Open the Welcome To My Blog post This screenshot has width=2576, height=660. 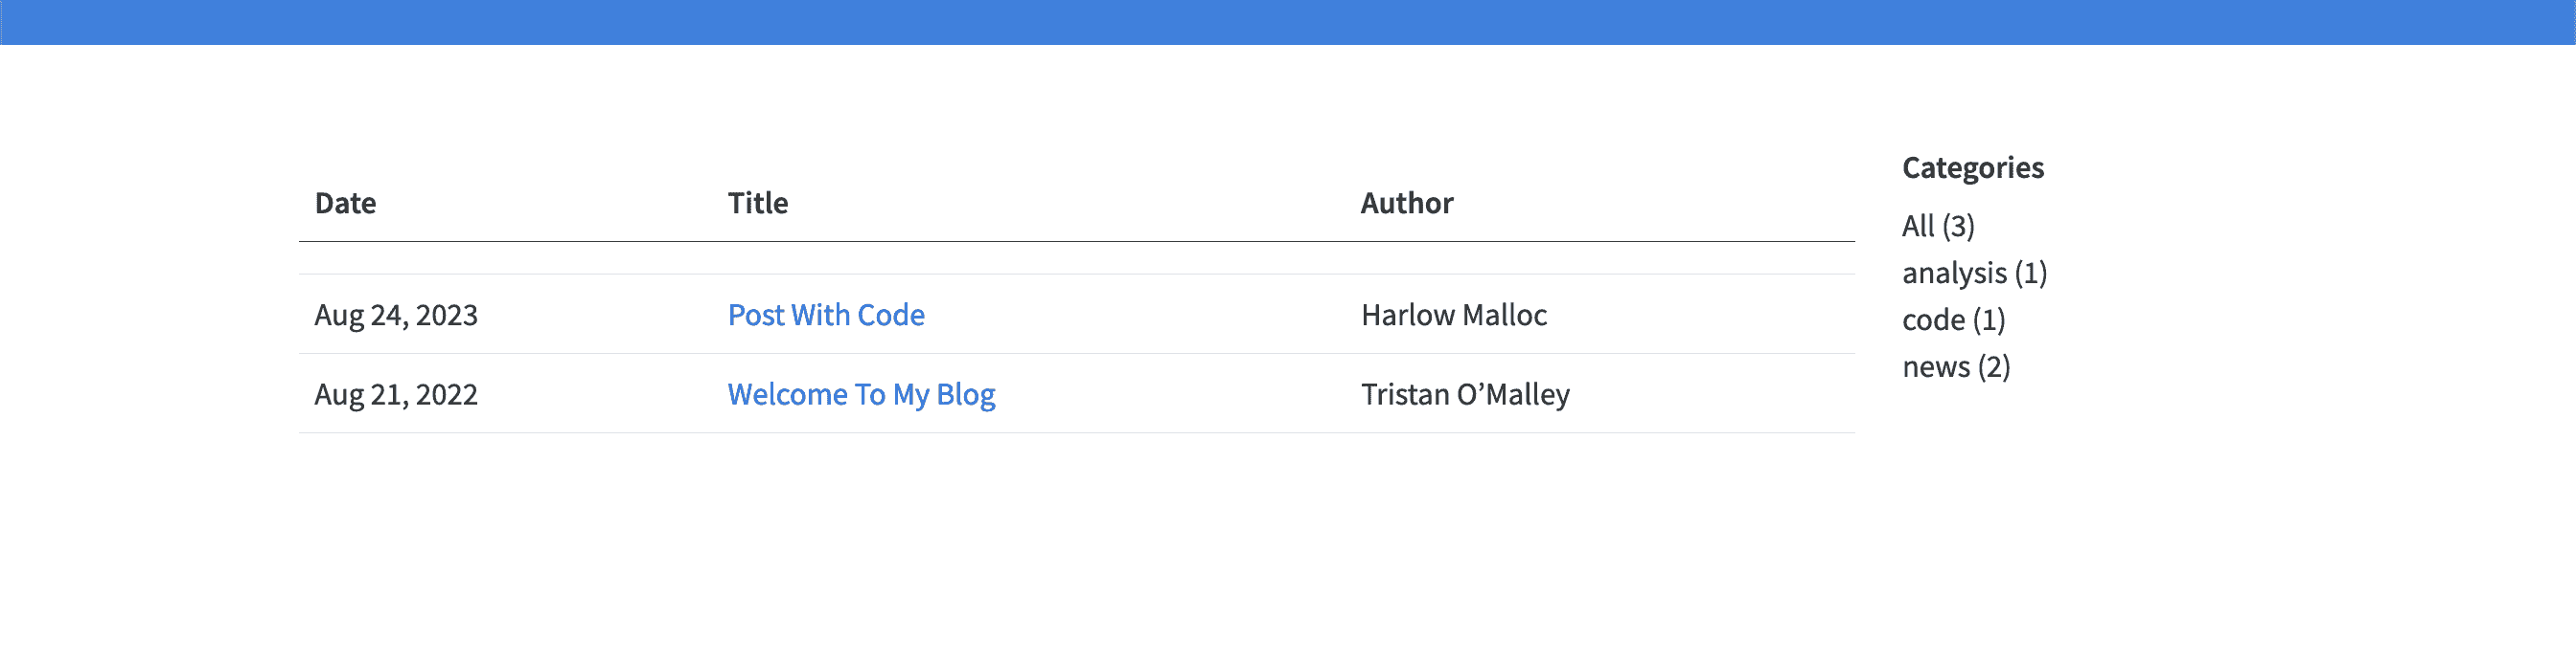861,394
